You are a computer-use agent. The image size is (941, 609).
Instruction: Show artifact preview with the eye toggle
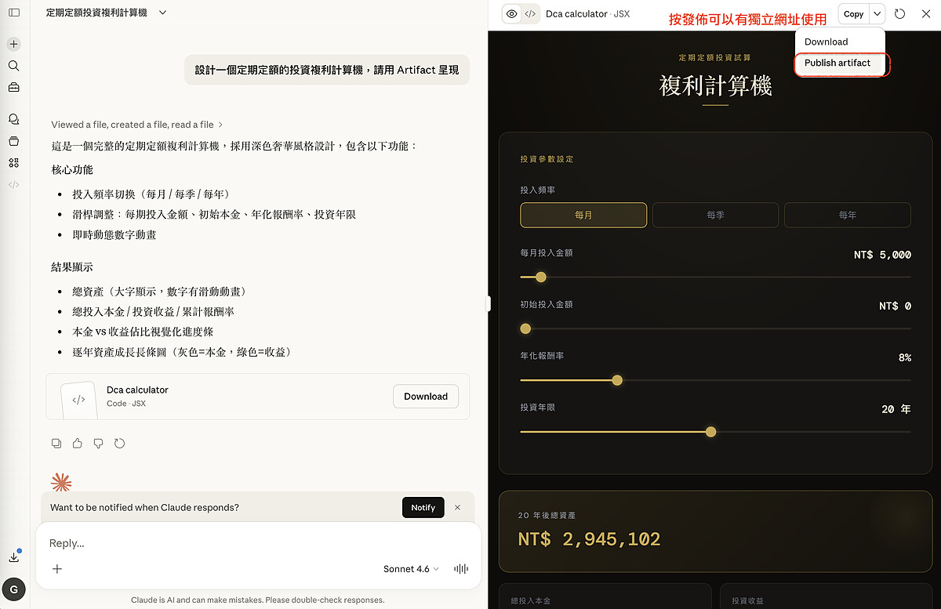pyautogui.click(x=514, y=13)
